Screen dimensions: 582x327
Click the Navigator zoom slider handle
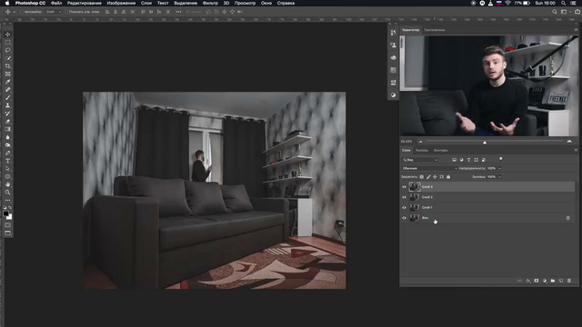(x=485, y=142)
